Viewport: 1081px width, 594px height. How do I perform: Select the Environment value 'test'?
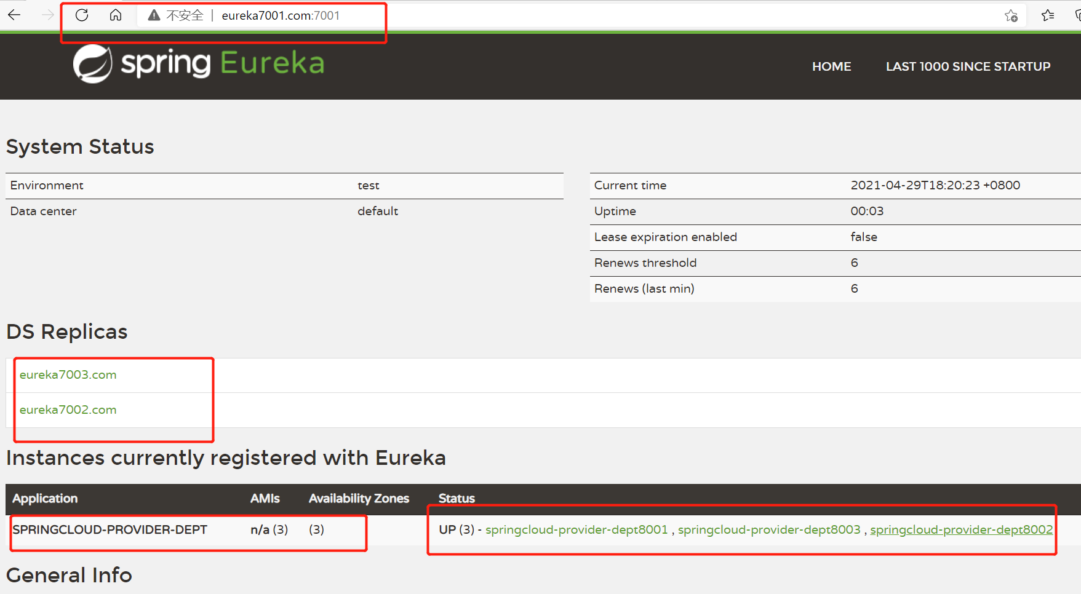[369, 185]
